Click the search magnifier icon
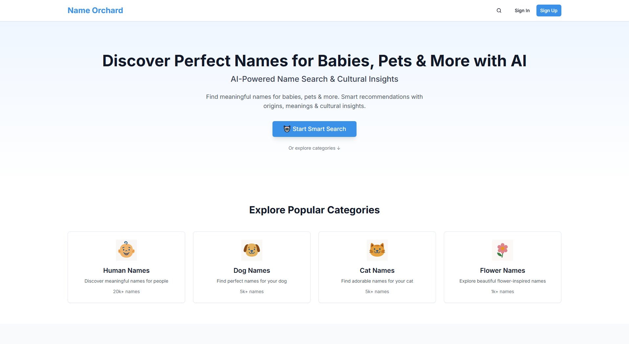This screenshot has height=344, width=629. click(x=499, y=10)
